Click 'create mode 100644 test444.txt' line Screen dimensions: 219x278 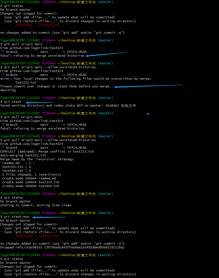coord(31,186)
